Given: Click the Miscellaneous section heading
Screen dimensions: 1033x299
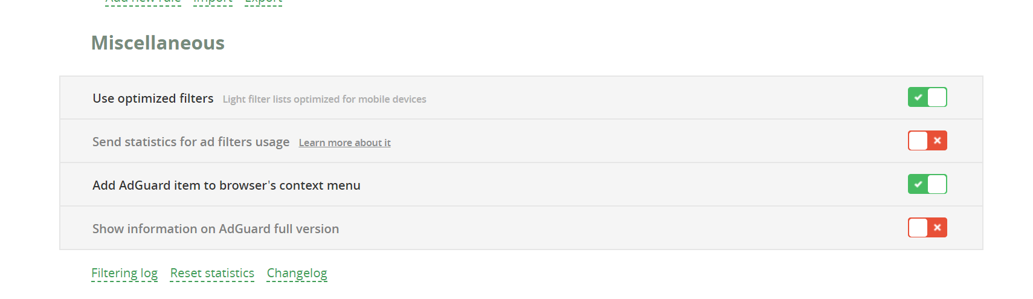Looking at the screenshot, I should 158,43.
